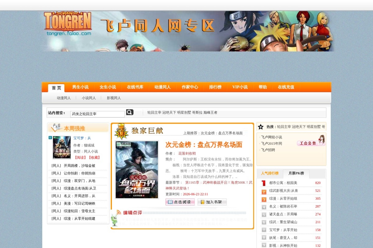Open latest chapter 第1165章 link
This screenshot has height=248, width=373.
[209, 185]
